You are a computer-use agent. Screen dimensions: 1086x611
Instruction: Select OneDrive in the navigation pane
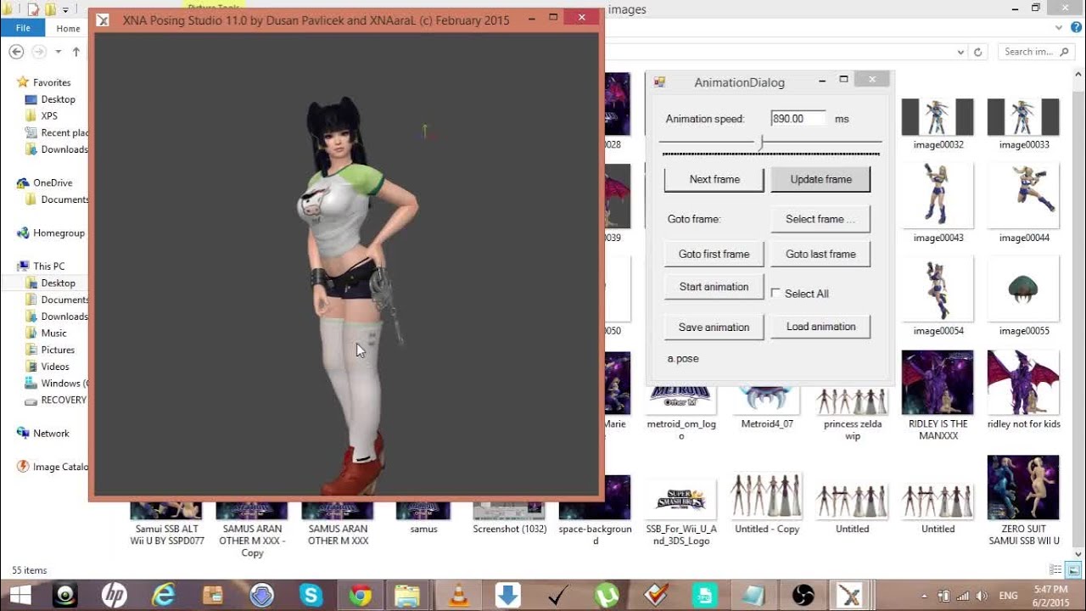53,182
